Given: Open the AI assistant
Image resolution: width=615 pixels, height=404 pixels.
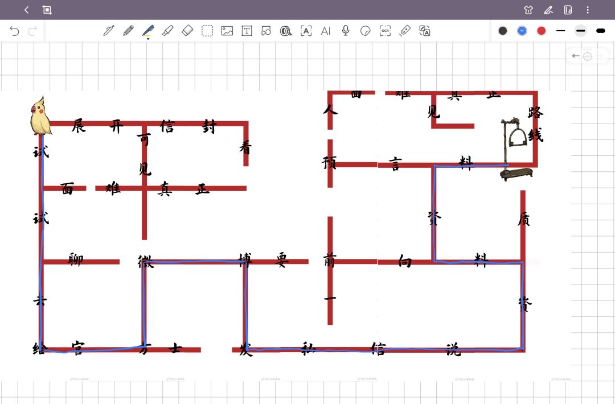Looking at the screenshot, I should [326, 31].
